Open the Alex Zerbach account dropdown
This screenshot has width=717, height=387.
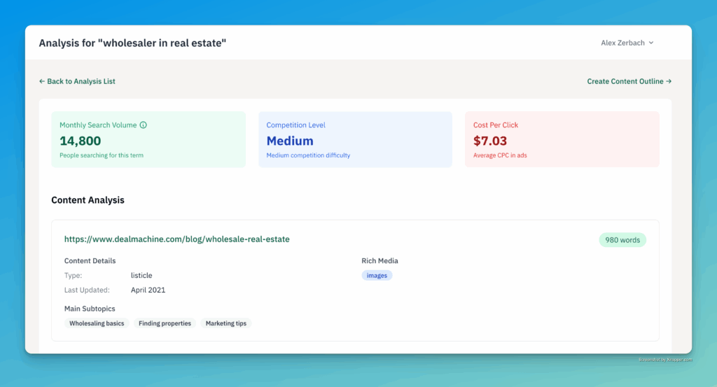(627, 43)
